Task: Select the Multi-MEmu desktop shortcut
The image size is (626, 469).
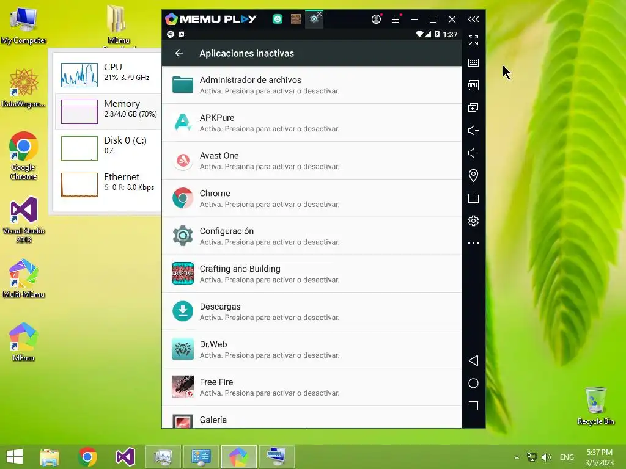Action: coord(24,278)
